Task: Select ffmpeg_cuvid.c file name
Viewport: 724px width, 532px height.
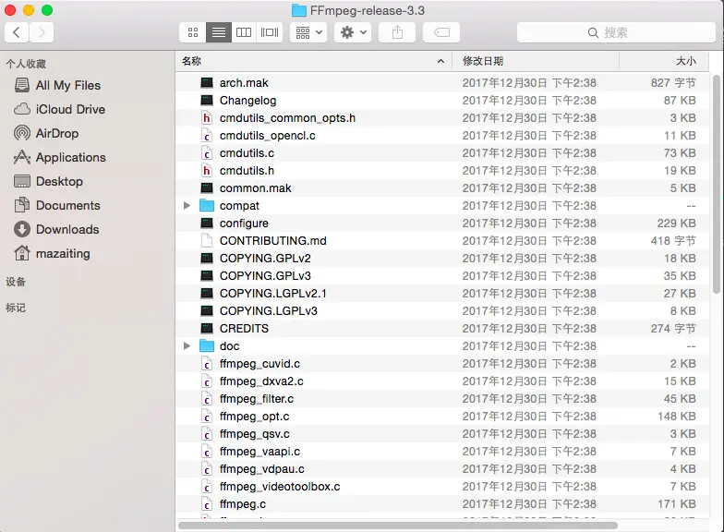Action: click(259, 364)
